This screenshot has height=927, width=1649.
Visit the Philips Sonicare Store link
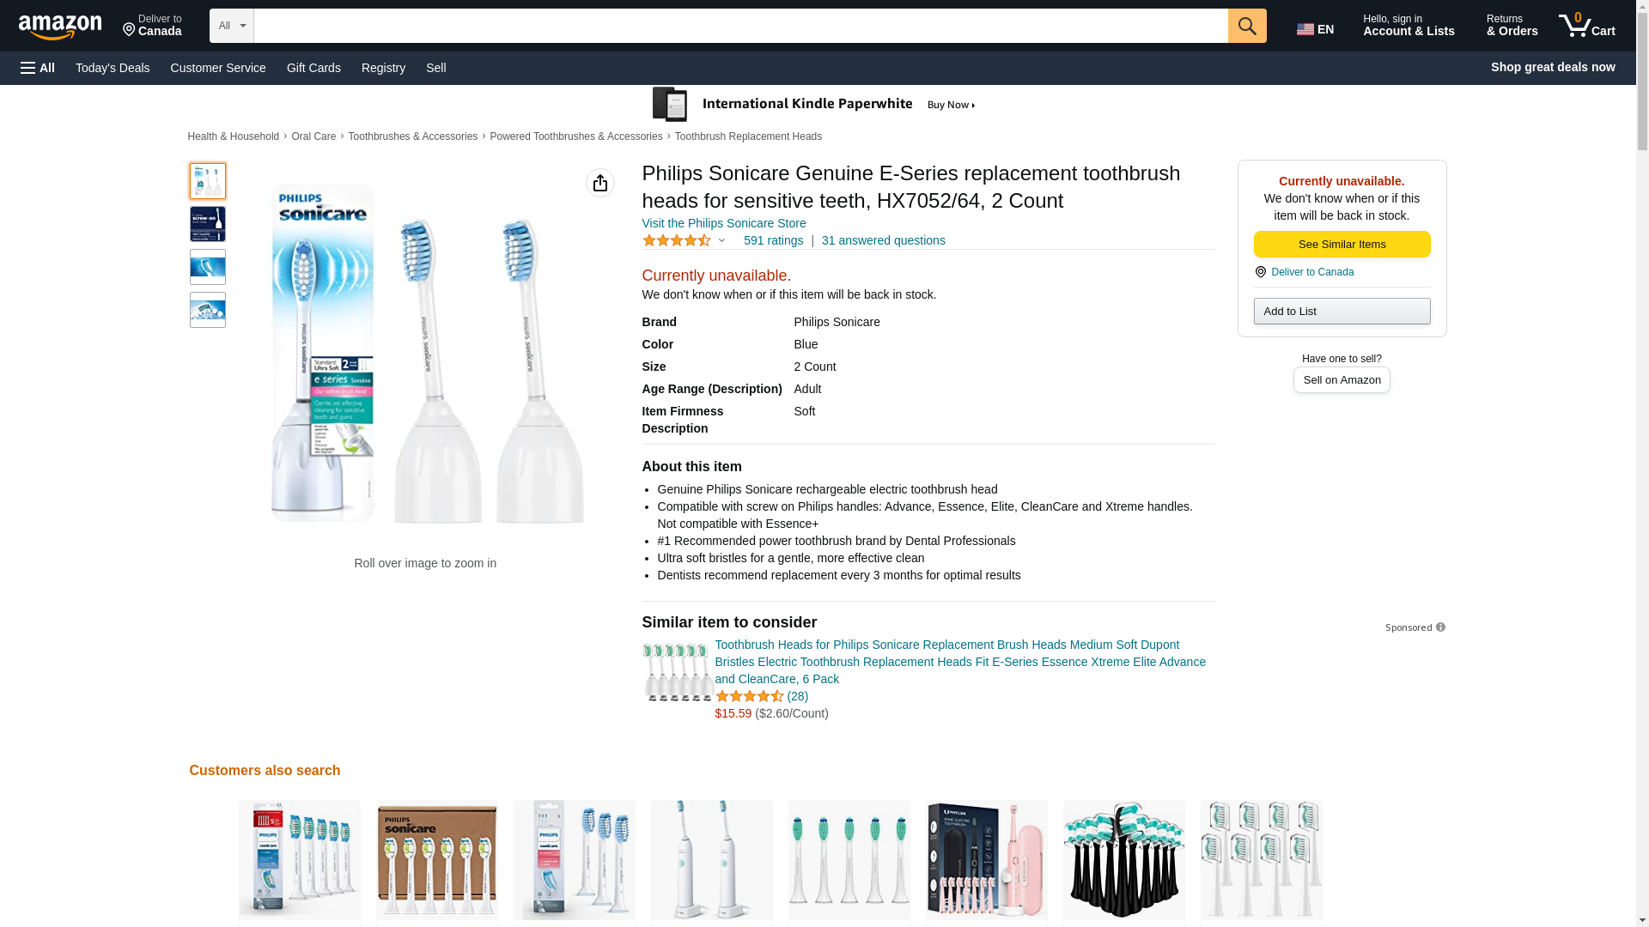click(723, 223)
